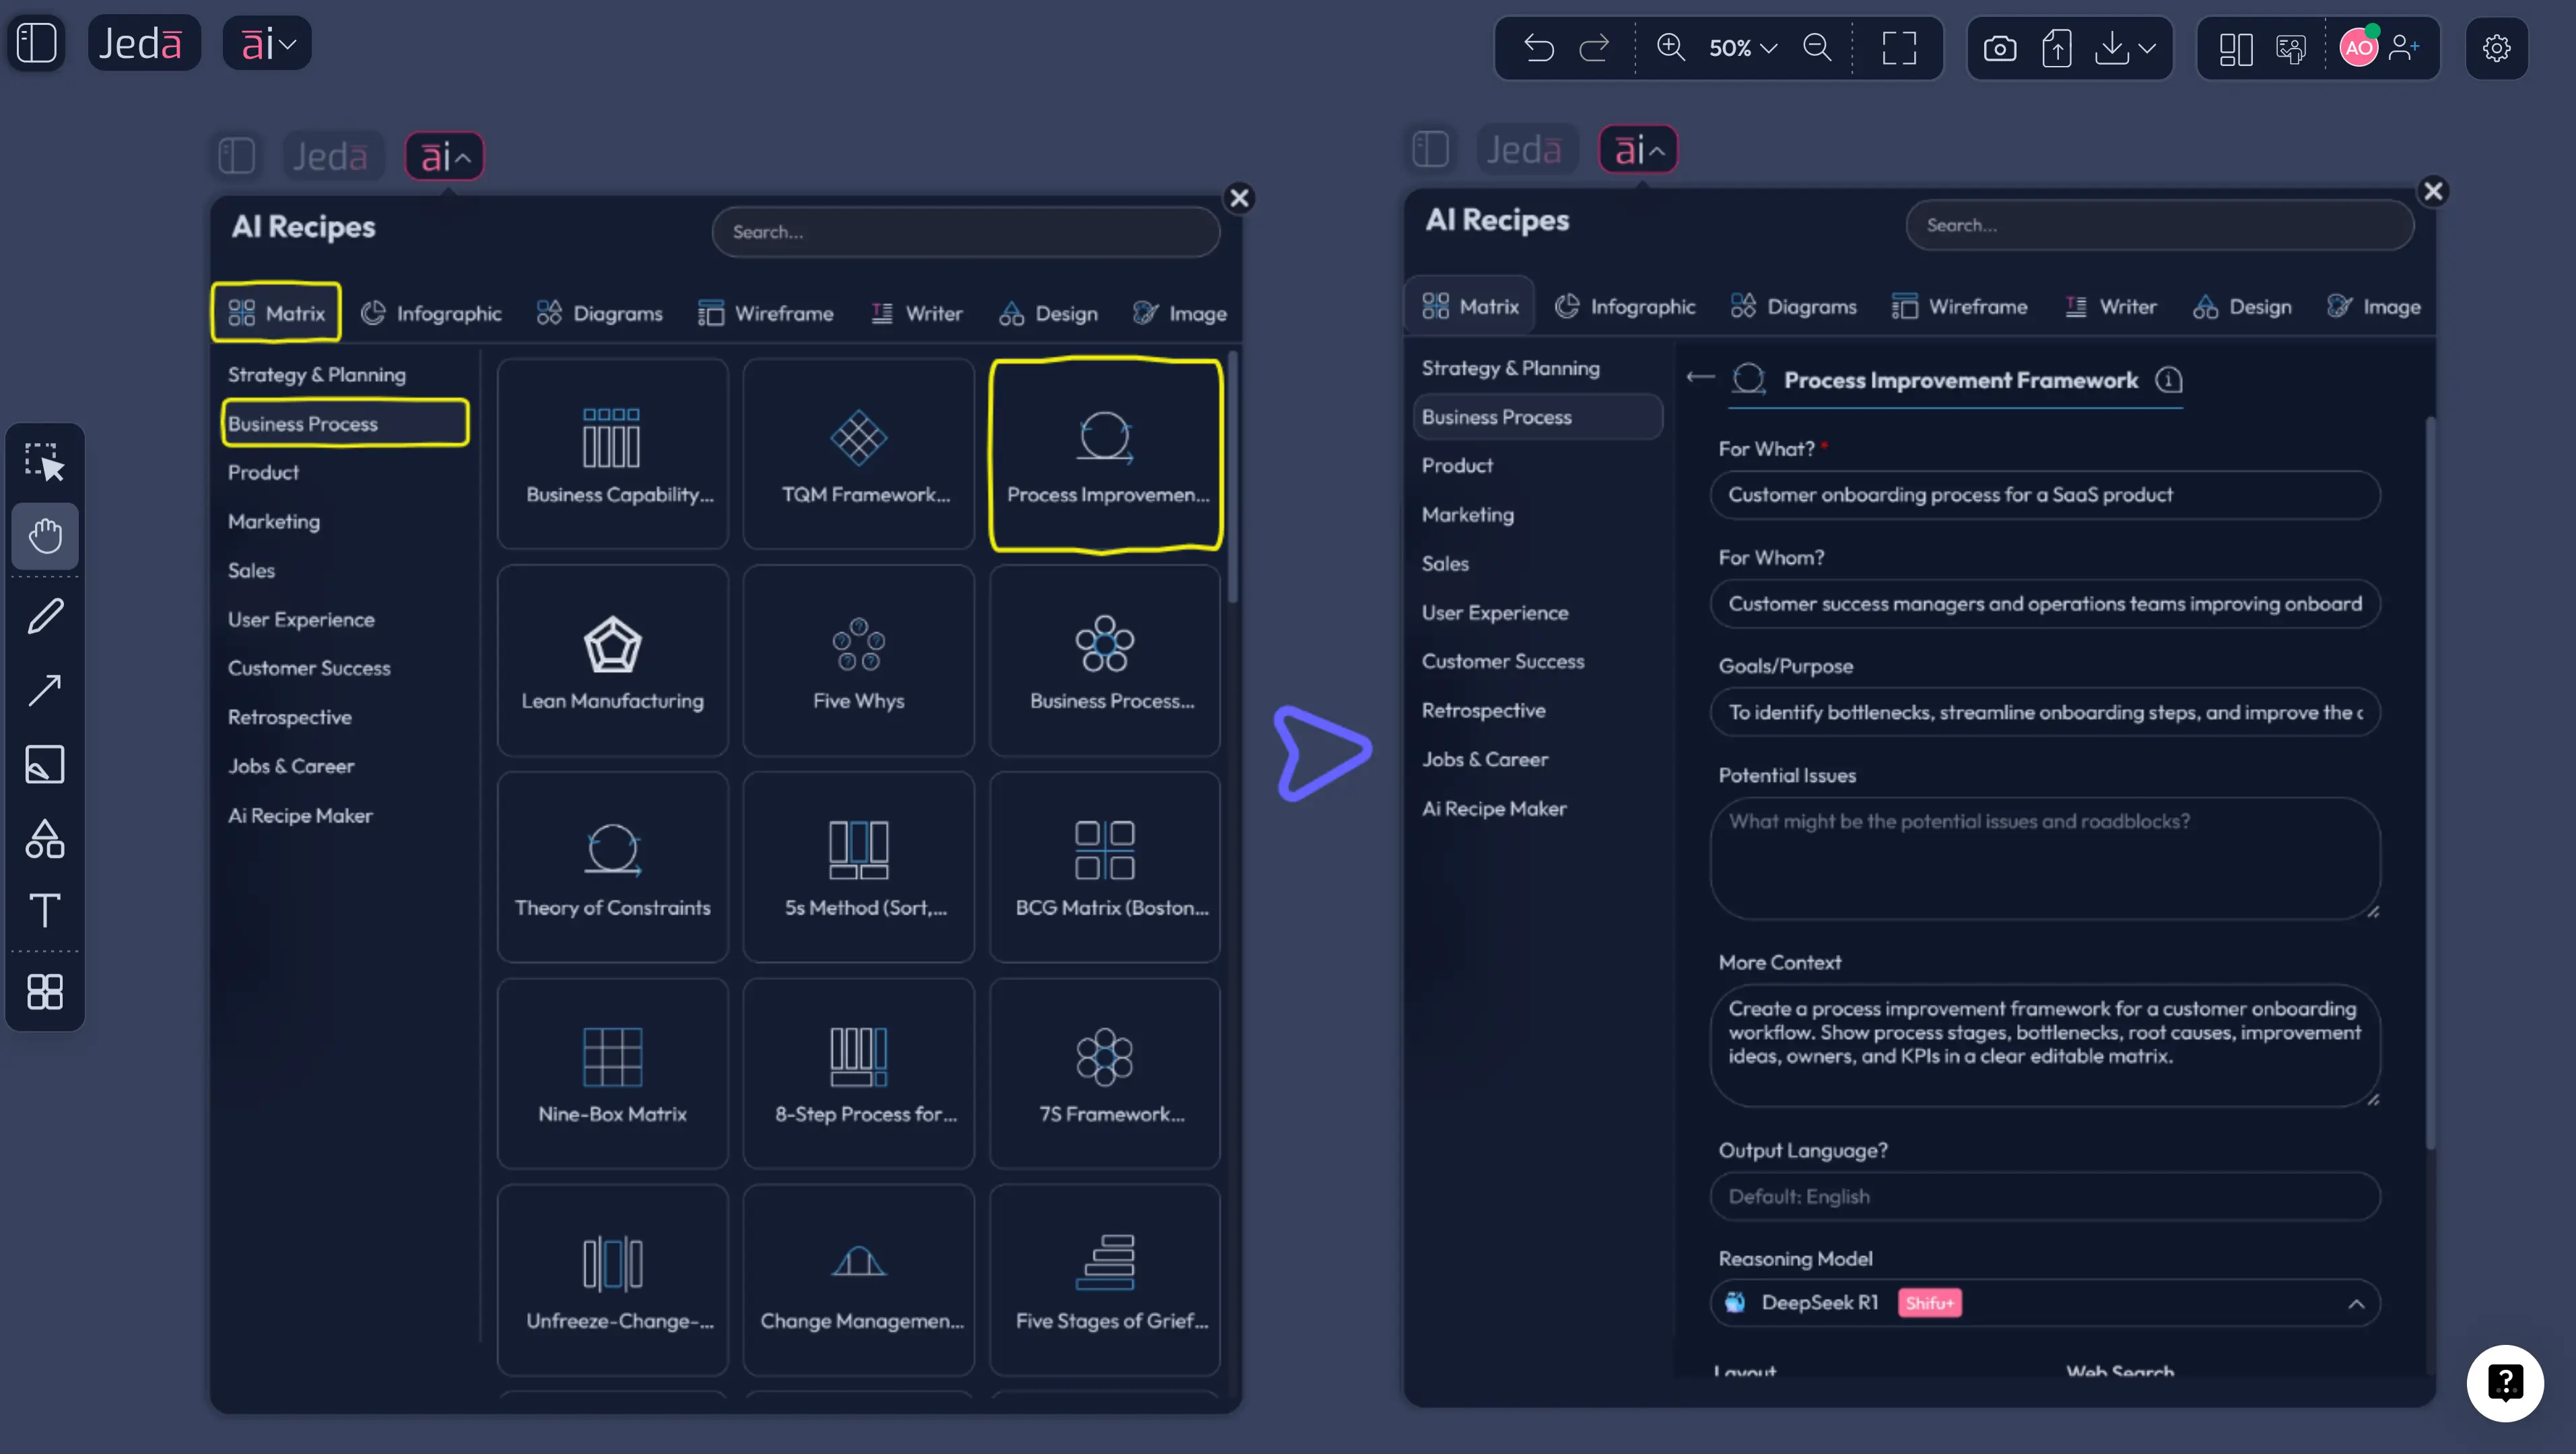Switch to the Infographic tab
The image size is (2576, 1454).
click(431, 313)
